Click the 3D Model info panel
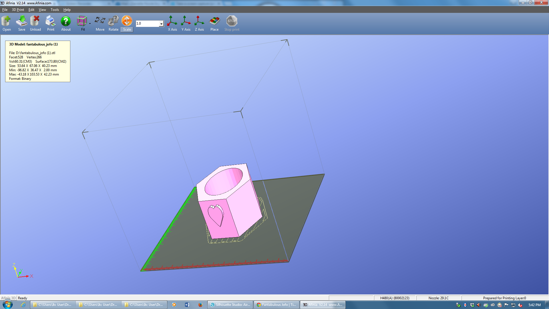 pyautogui.click(x=38, y=61)
